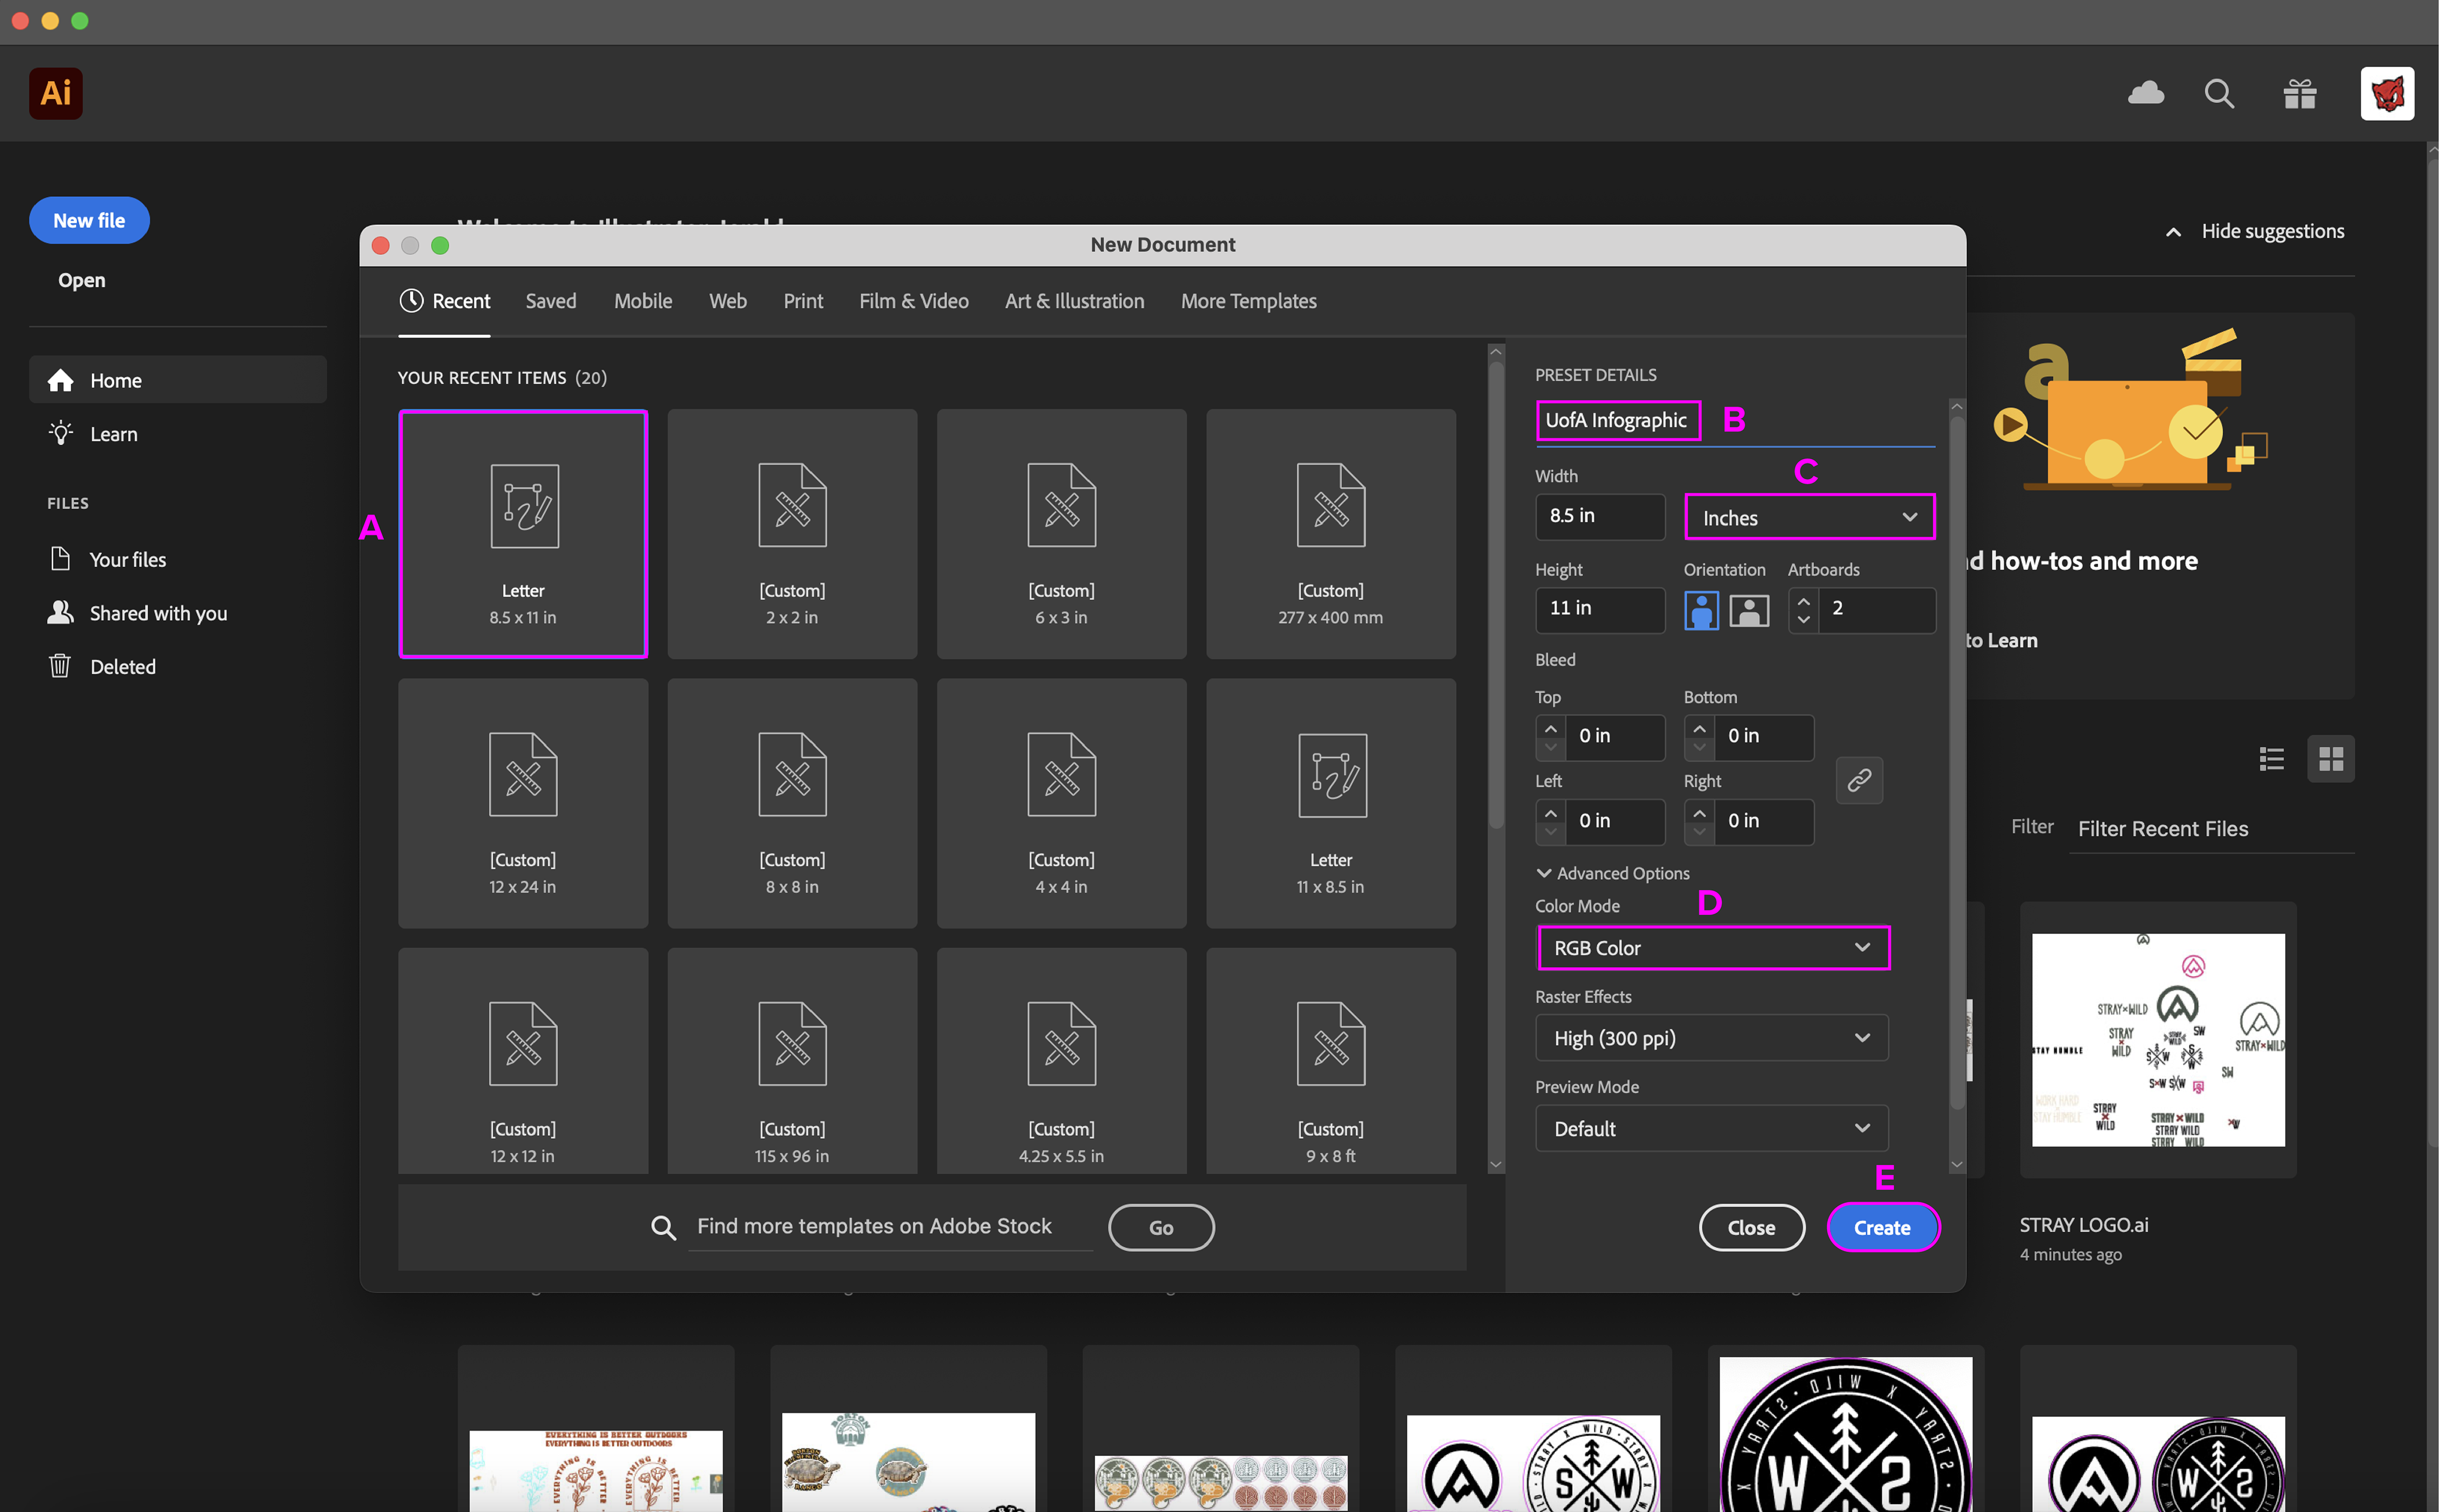Open the Raster Effects dropdown
2439x1512 pixels.
(1711, 1038)
